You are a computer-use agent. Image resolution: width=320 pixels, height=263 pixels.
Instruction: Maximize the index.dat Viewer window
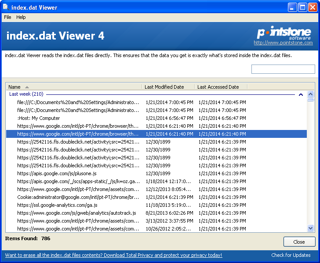(302, 7)
